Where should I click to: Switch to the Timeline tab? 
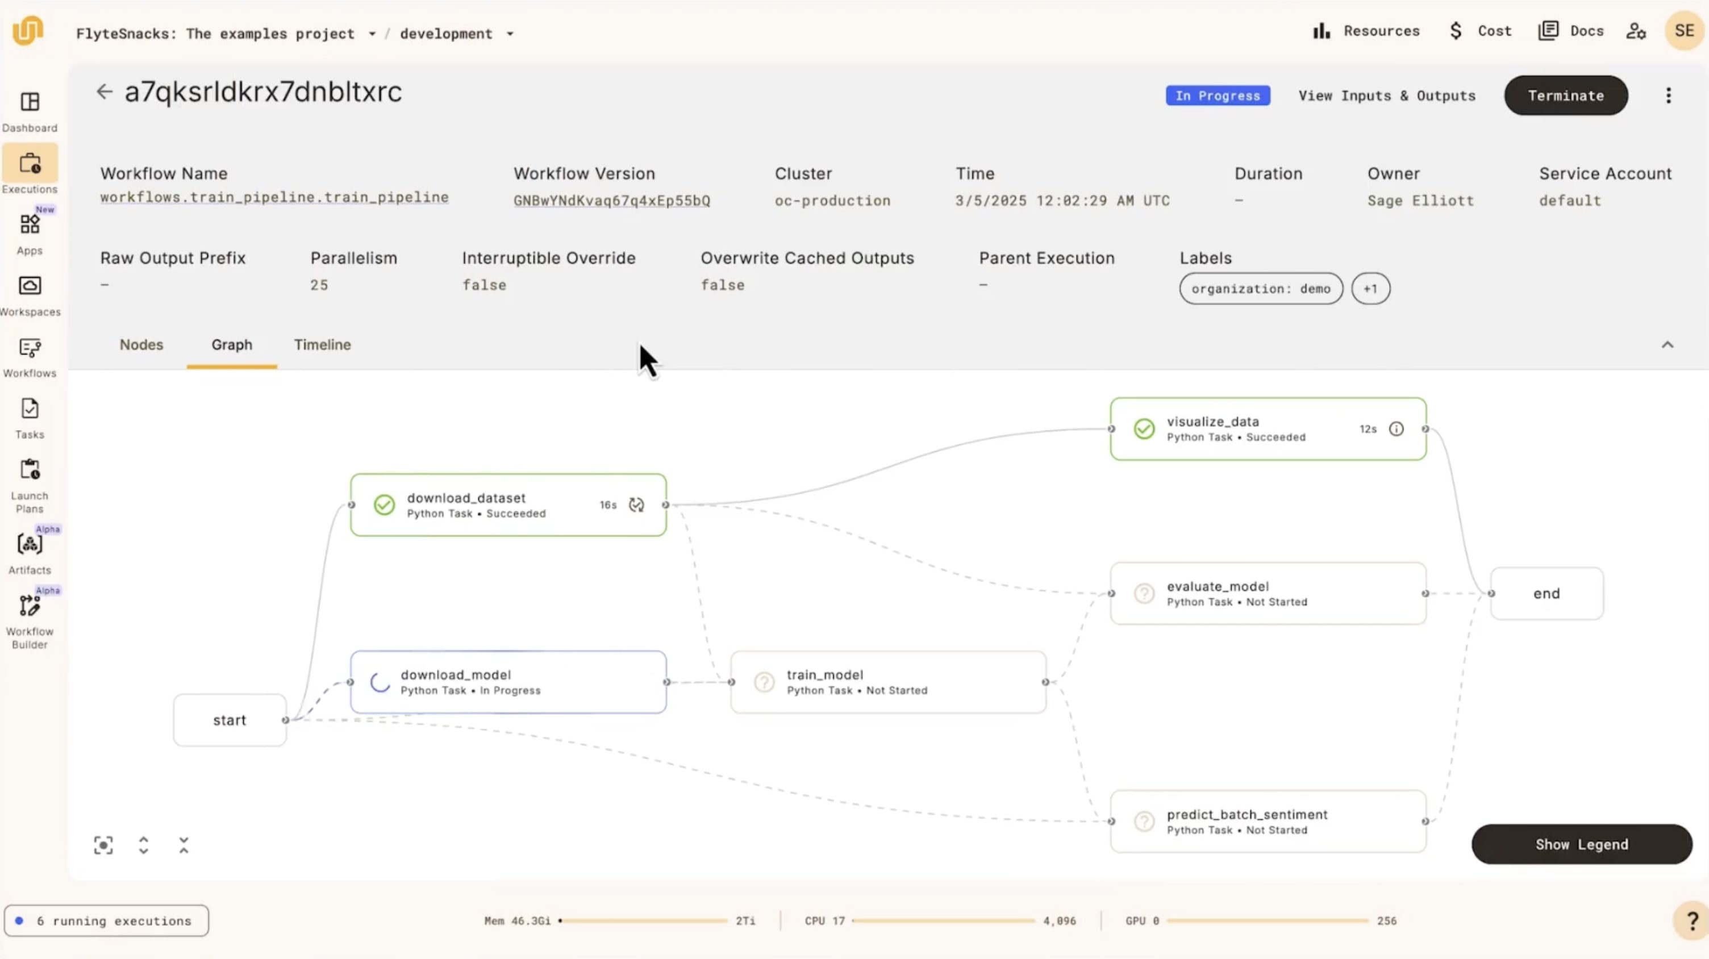[x=323, y=345]
